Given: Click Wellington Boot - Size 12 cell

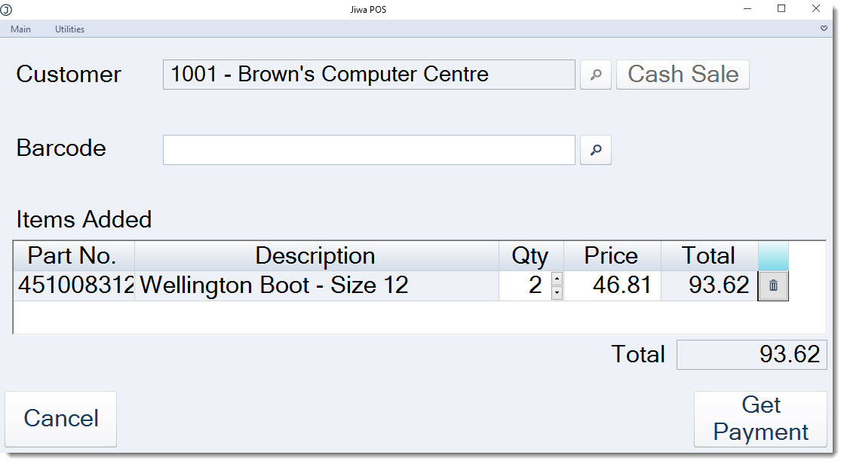Looking at the screenshot, I should [x=317, y=285].
